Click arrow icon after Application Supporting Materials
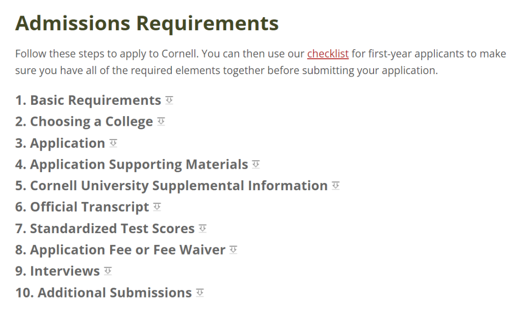This screenshot has width=526, height=319. point(256,164)
